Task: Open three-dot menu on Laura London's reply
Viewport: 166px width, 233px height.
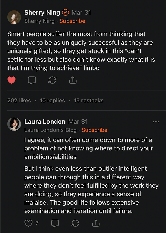Action: pyautogui.click(x=156, y=122)
